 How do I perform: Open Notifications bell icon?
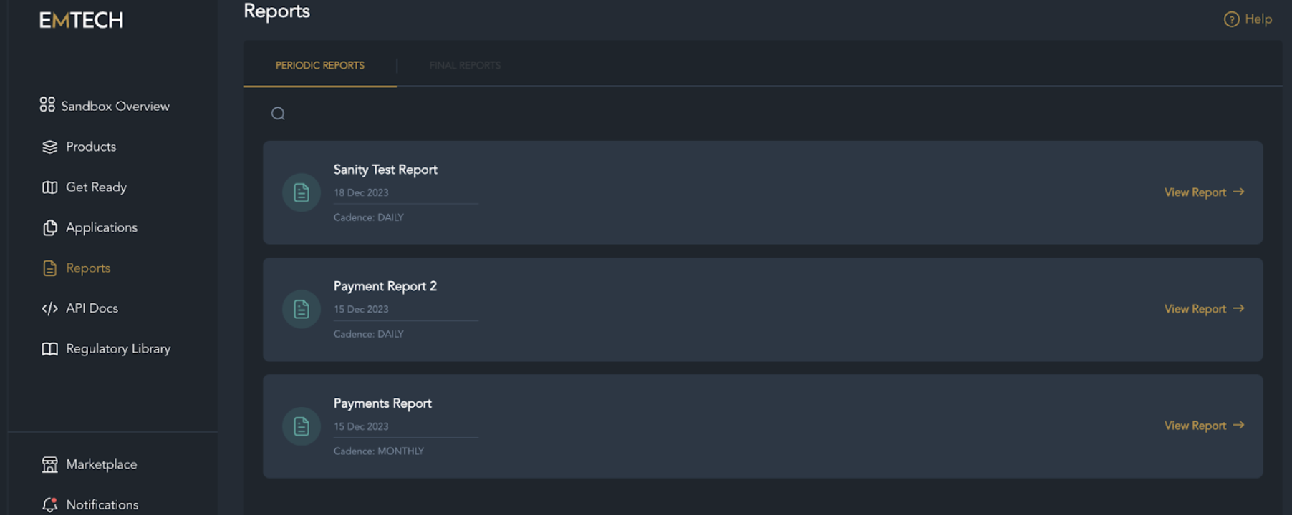[x=49, y=504]
